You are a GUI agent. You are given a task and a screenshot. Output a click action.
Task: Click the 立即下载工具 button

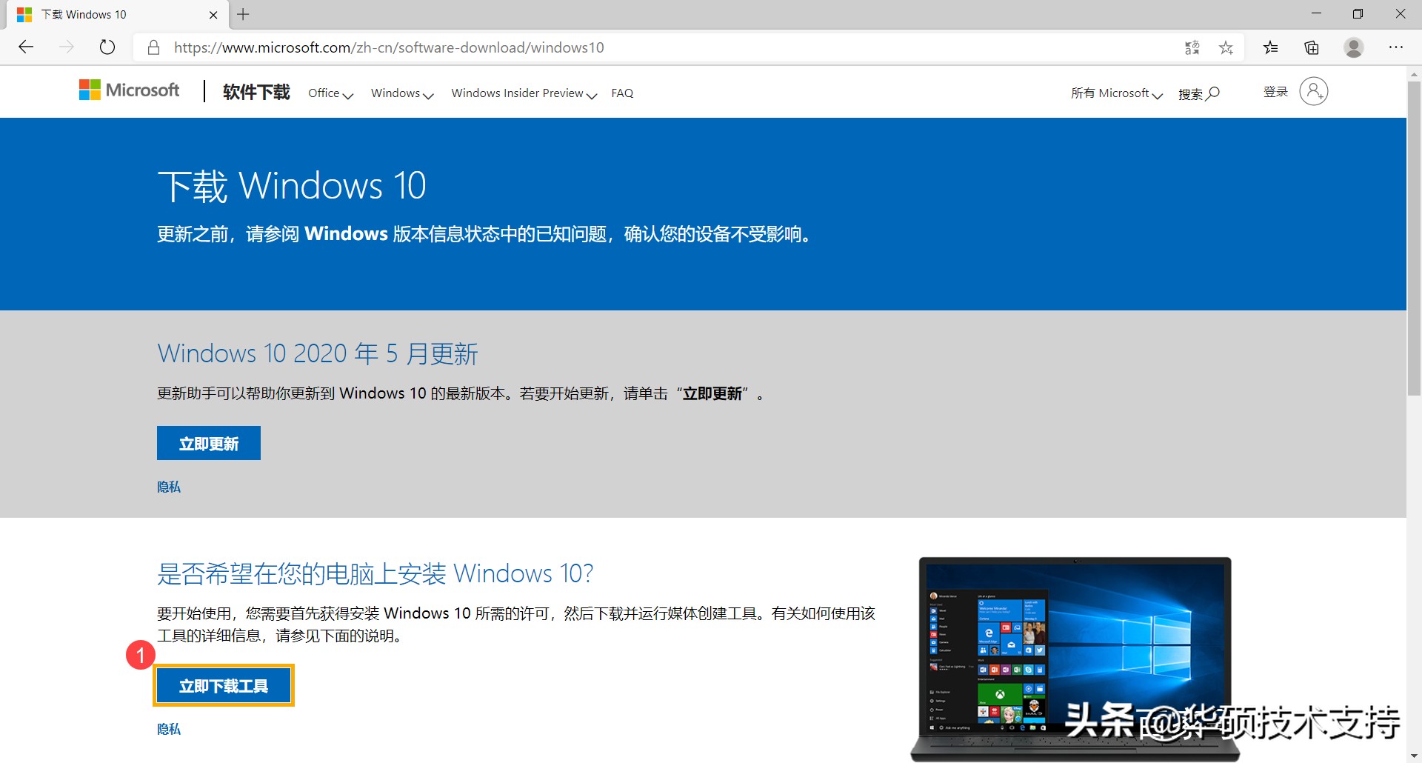[x=223, y=685]
